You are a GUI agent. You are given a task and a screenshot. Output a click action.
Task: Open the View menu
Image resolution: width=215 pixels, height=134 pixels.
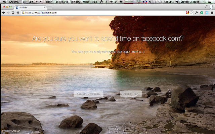[x=39, y=2]
